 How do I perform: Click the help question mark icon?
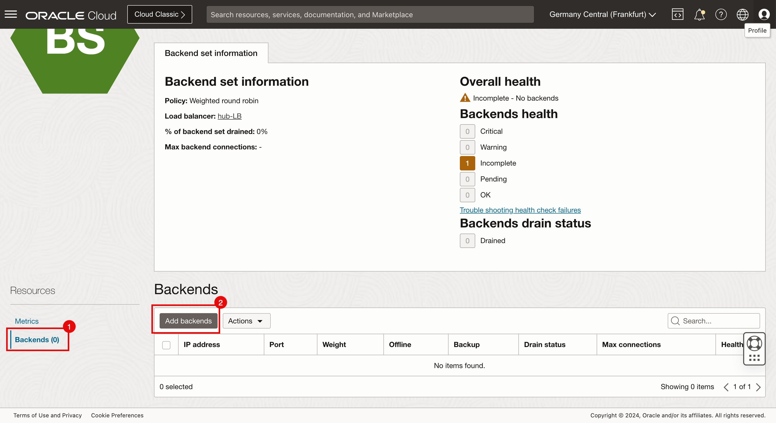click(x=721, y=14)
